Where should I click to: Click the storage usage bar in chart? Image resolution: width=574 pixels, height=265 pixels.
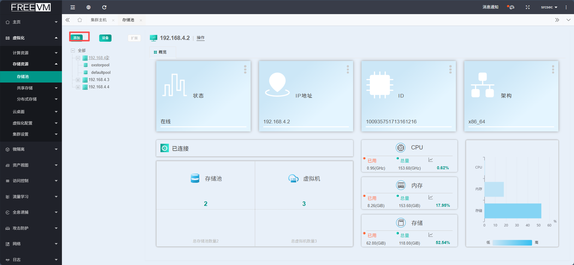tap(512, 211)
